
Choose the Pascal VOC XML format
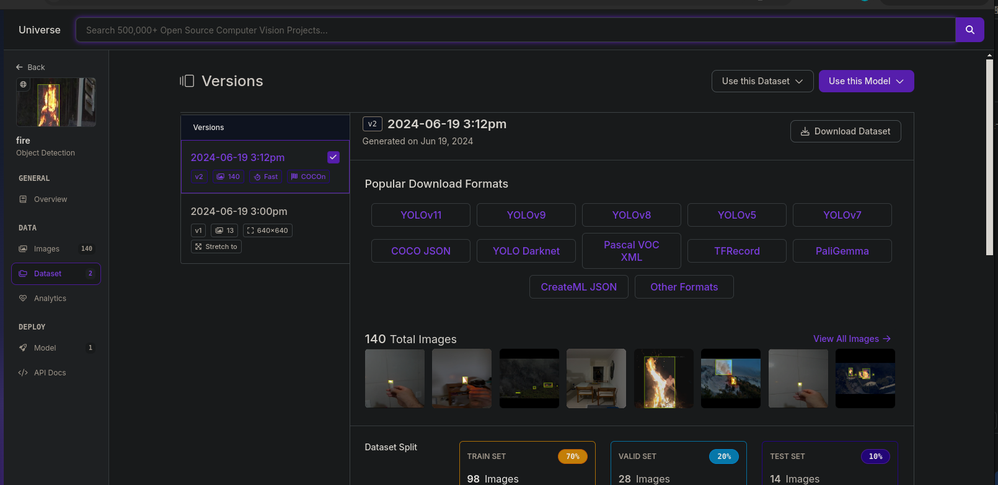click(x=632, y=251)
